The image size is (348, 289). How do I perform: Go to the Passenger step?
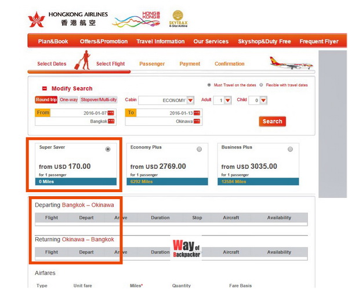[x=152, y=64]
